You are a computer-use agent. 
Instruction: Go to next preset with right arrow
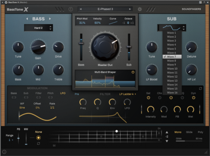click(130, 9)
